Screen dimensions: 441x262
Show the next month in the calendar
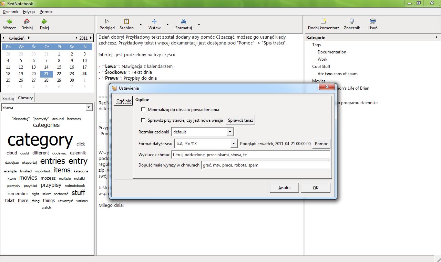29,38
